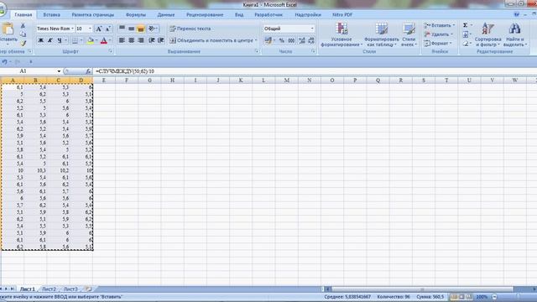The width and height of the screenshot is (537, 302).
Task: Open the Общий number format dropdown
Action: [312, 29]
